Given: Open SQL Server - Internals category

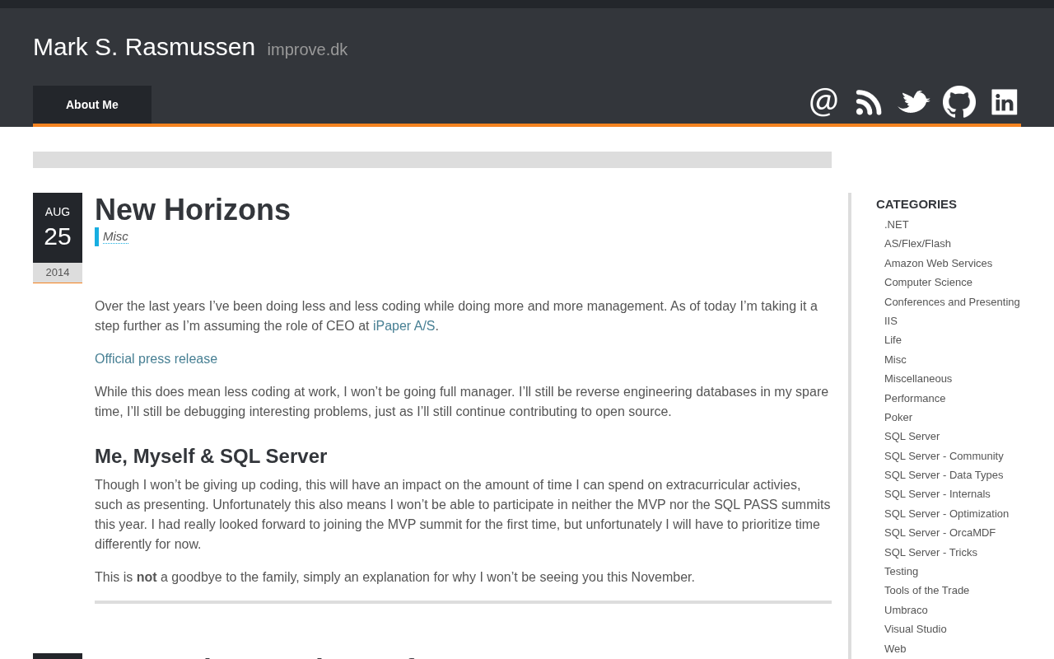Looking at the screenshot, I should (x=937, y=494).
